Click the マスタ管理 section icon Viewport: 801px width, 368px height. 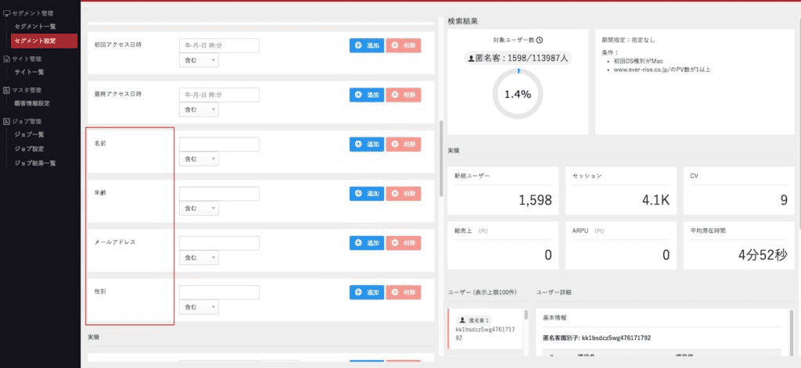[7, 90]
